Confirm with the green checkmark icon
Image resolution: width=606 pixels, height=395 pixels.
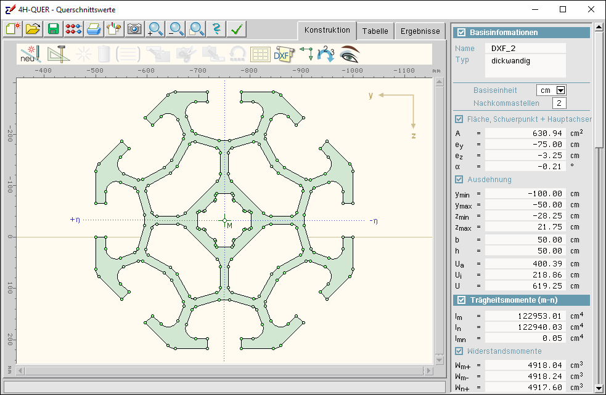click(x=236, y=29)
